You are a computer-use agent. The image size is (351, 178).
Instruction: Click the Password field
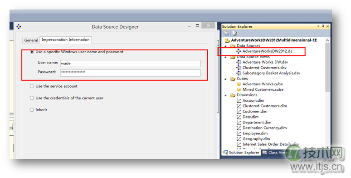pyautogui.click(x=130, y=73)
